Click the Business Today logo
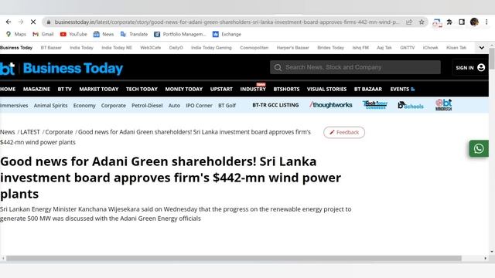The image size is (495, 278). 62,69
